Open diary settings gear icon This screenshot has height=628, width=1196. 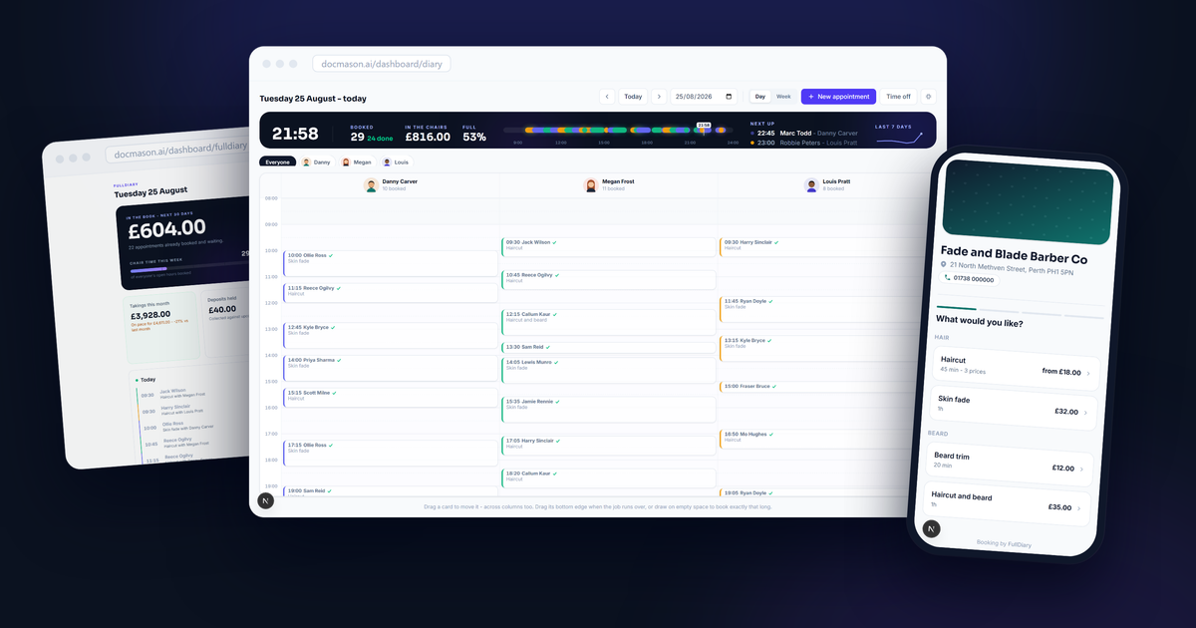pos(929,97)
